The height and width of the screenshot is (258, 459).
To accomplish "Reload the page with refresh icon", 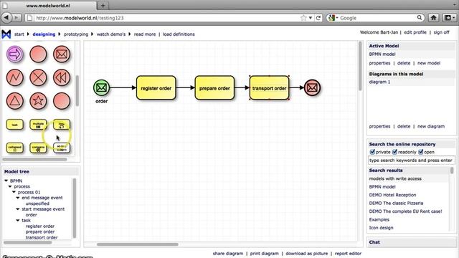I will [x=318, y=18].
